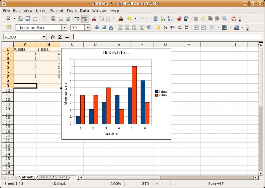
Task: Open OpenOffice Help lifebuoy icon
Action: (234, 19)
